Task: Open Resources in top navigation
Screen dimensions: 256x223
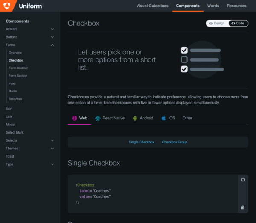Action: coord(236,6)
